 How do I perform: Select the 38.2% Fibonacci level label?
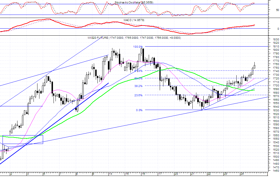click(138, 86)
